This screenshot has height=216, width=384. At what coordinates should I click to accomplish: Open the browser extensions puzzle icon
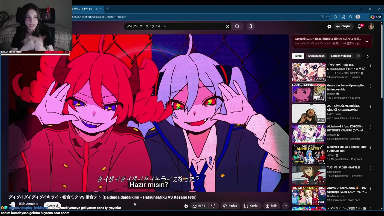click(x=335, y=17)
